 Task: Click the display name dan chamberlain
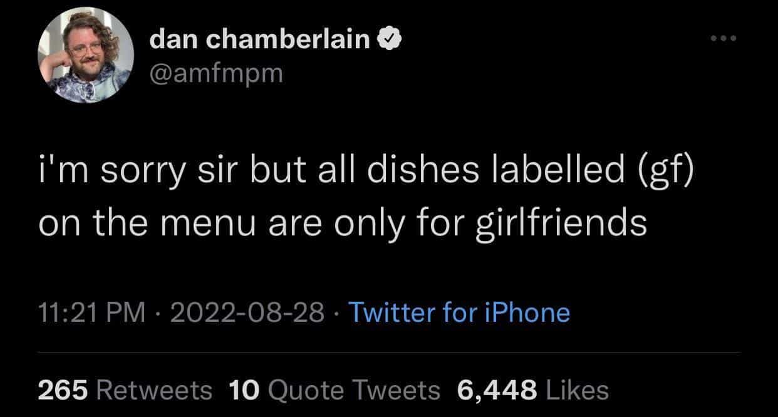coord(260,41)
